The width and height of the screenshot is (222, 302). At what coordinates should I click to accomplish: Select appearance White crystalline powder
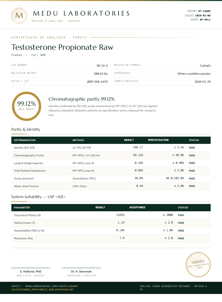click(x=194, y=74)
